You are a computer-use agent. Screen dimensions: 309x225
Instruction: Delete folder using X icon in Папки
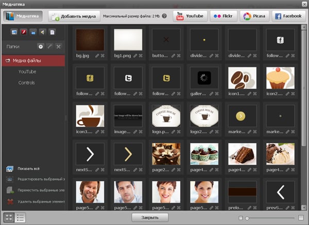click(59, 46)
